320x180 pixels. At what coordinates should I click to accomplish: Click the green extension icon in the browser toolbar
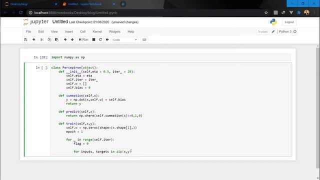(x=283, y=12)
